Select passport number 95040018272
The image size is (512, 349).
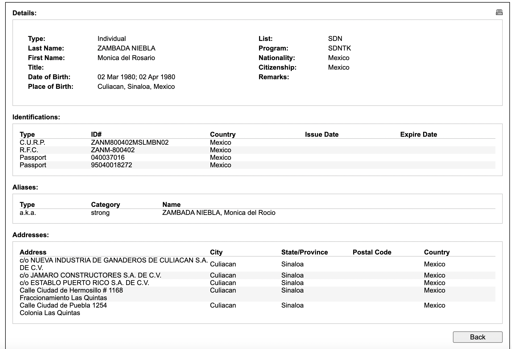coord(111,165)
